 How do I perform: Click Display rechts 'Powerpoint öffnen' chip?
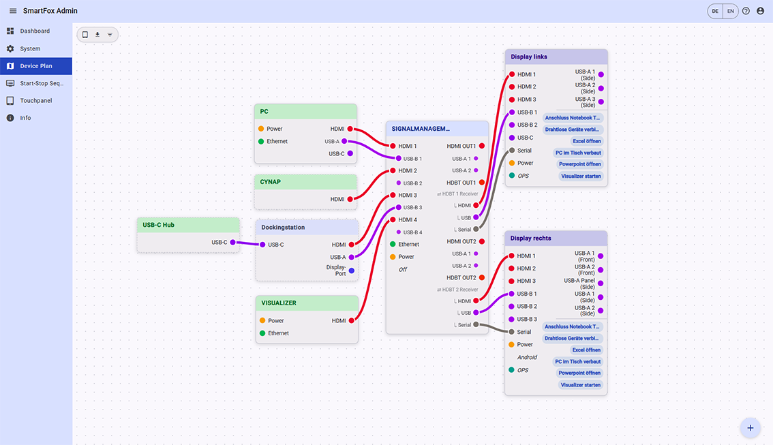(579, 373)
